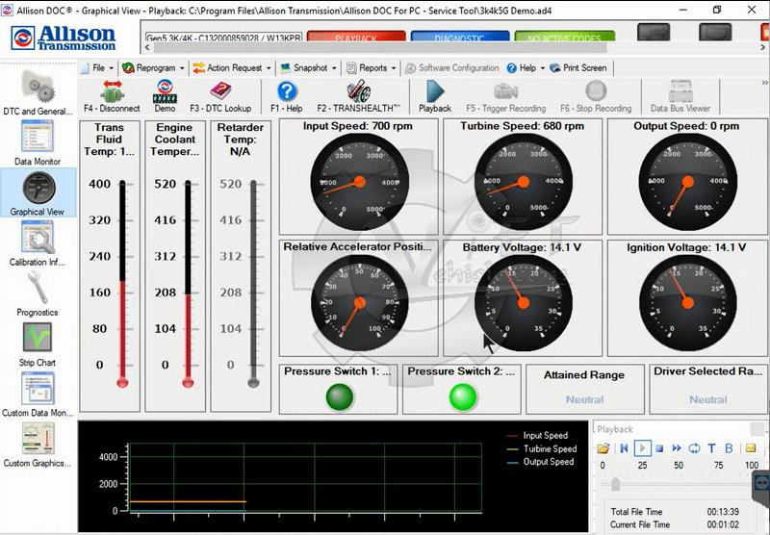Screen dimensions: 770x535
Task: Click the blue DIAGNOSTIC status button
Action: click(460, 37)
